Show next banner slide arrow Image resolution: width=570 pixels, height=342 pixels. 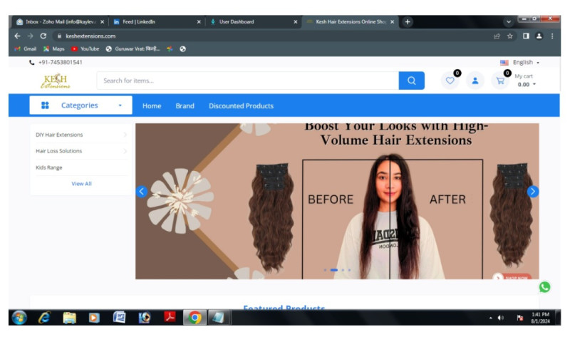point(533,191)
